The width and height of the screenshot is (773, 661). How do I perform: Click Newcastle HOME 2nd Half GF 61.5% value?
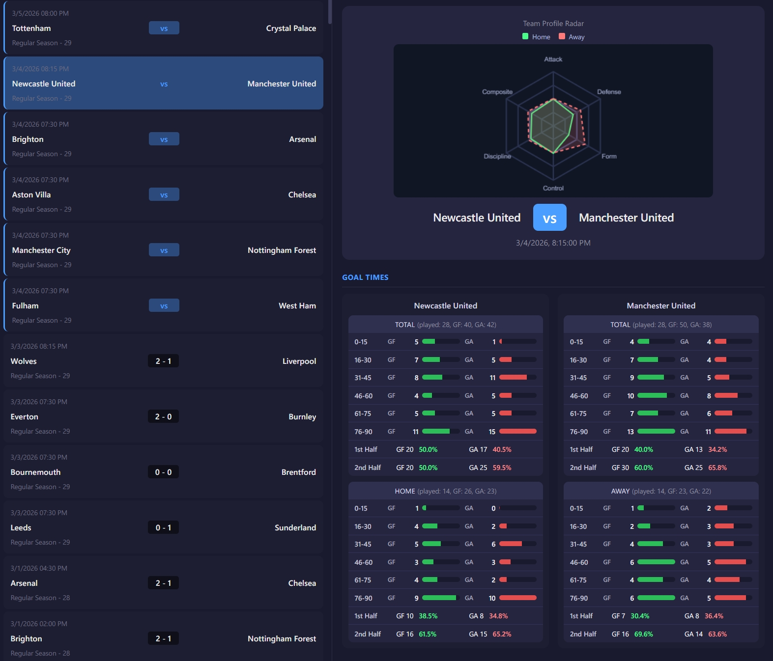428,634
